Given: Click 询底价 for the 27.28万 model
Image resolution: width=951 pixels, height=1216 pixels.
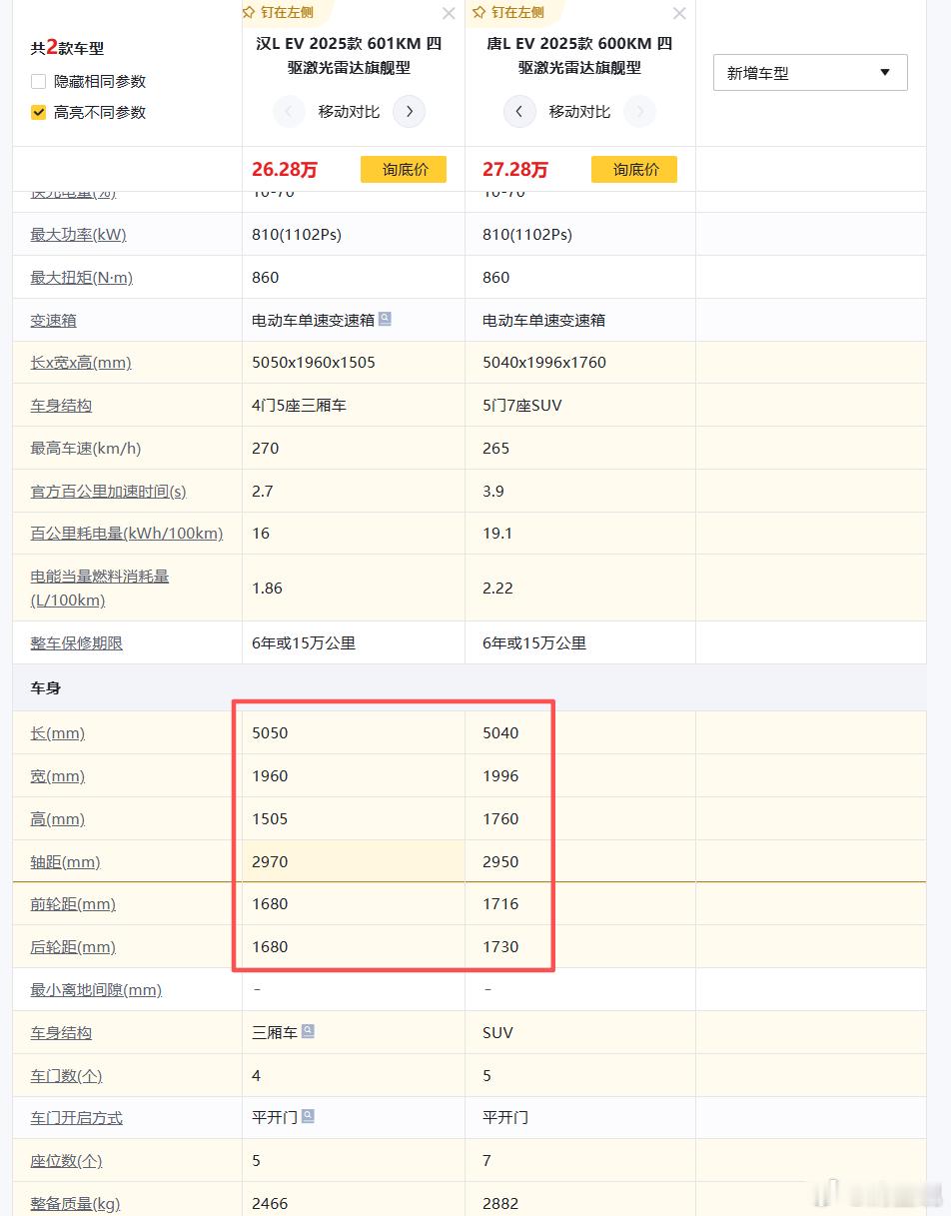Looking at the screenshot, I should [x=634, y=169].
